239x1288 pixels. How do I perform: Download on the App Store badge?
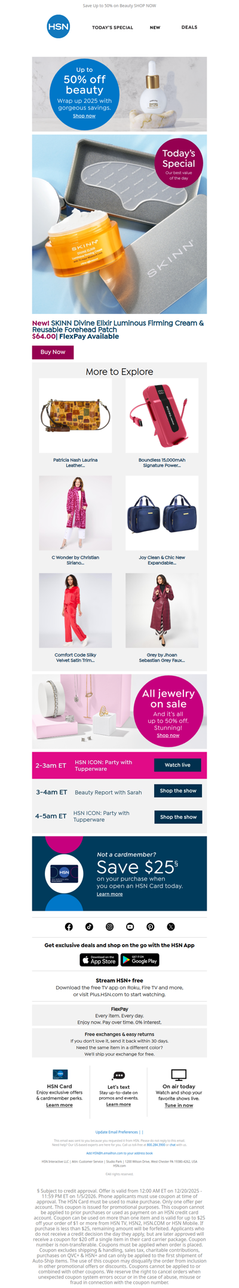click(99, 960)
